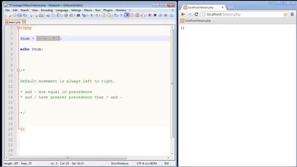Screen dimensions: 297x167
Task: Zoom out using the toolbar icon
Action: pyautogui.click(x=97, y=15)
